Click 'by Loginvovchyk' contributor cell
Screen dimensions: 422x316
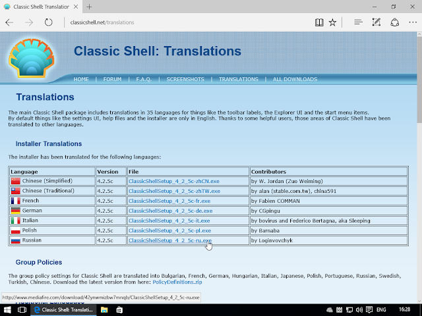coord(328,240)
